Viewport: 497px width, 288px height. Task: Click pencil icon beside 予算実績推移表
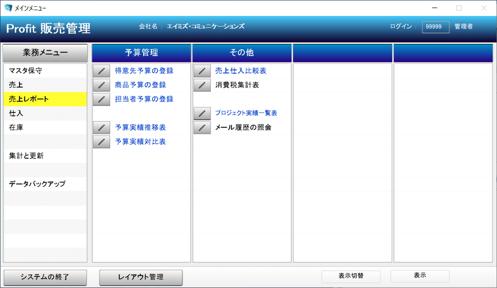(x=101, y=128)
